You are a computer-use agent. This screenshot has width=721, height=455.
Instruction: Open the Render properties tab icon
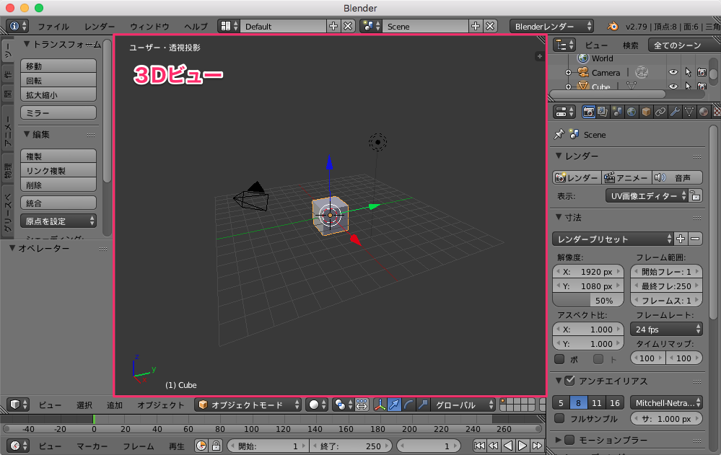(588, 112)
